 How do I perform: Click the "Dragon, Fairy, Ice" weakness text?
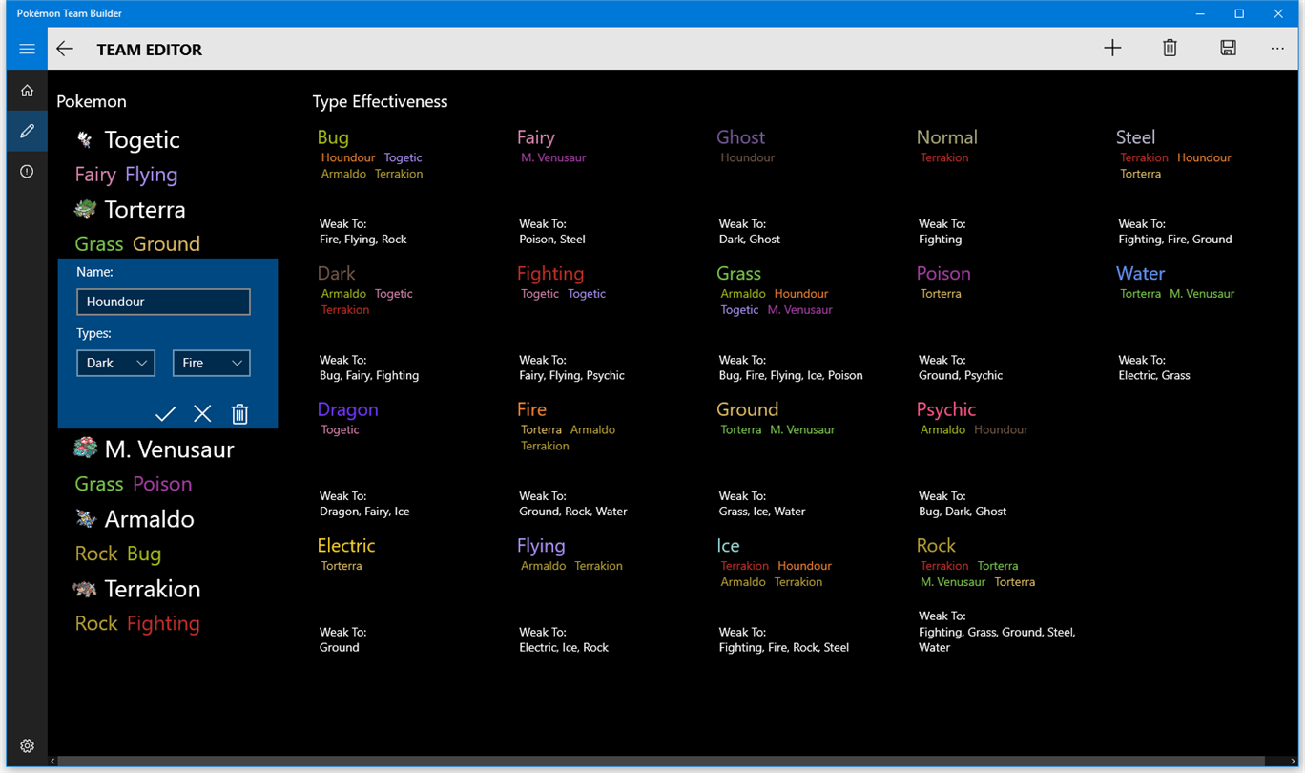pyautogui.click(x=364, y=512)
